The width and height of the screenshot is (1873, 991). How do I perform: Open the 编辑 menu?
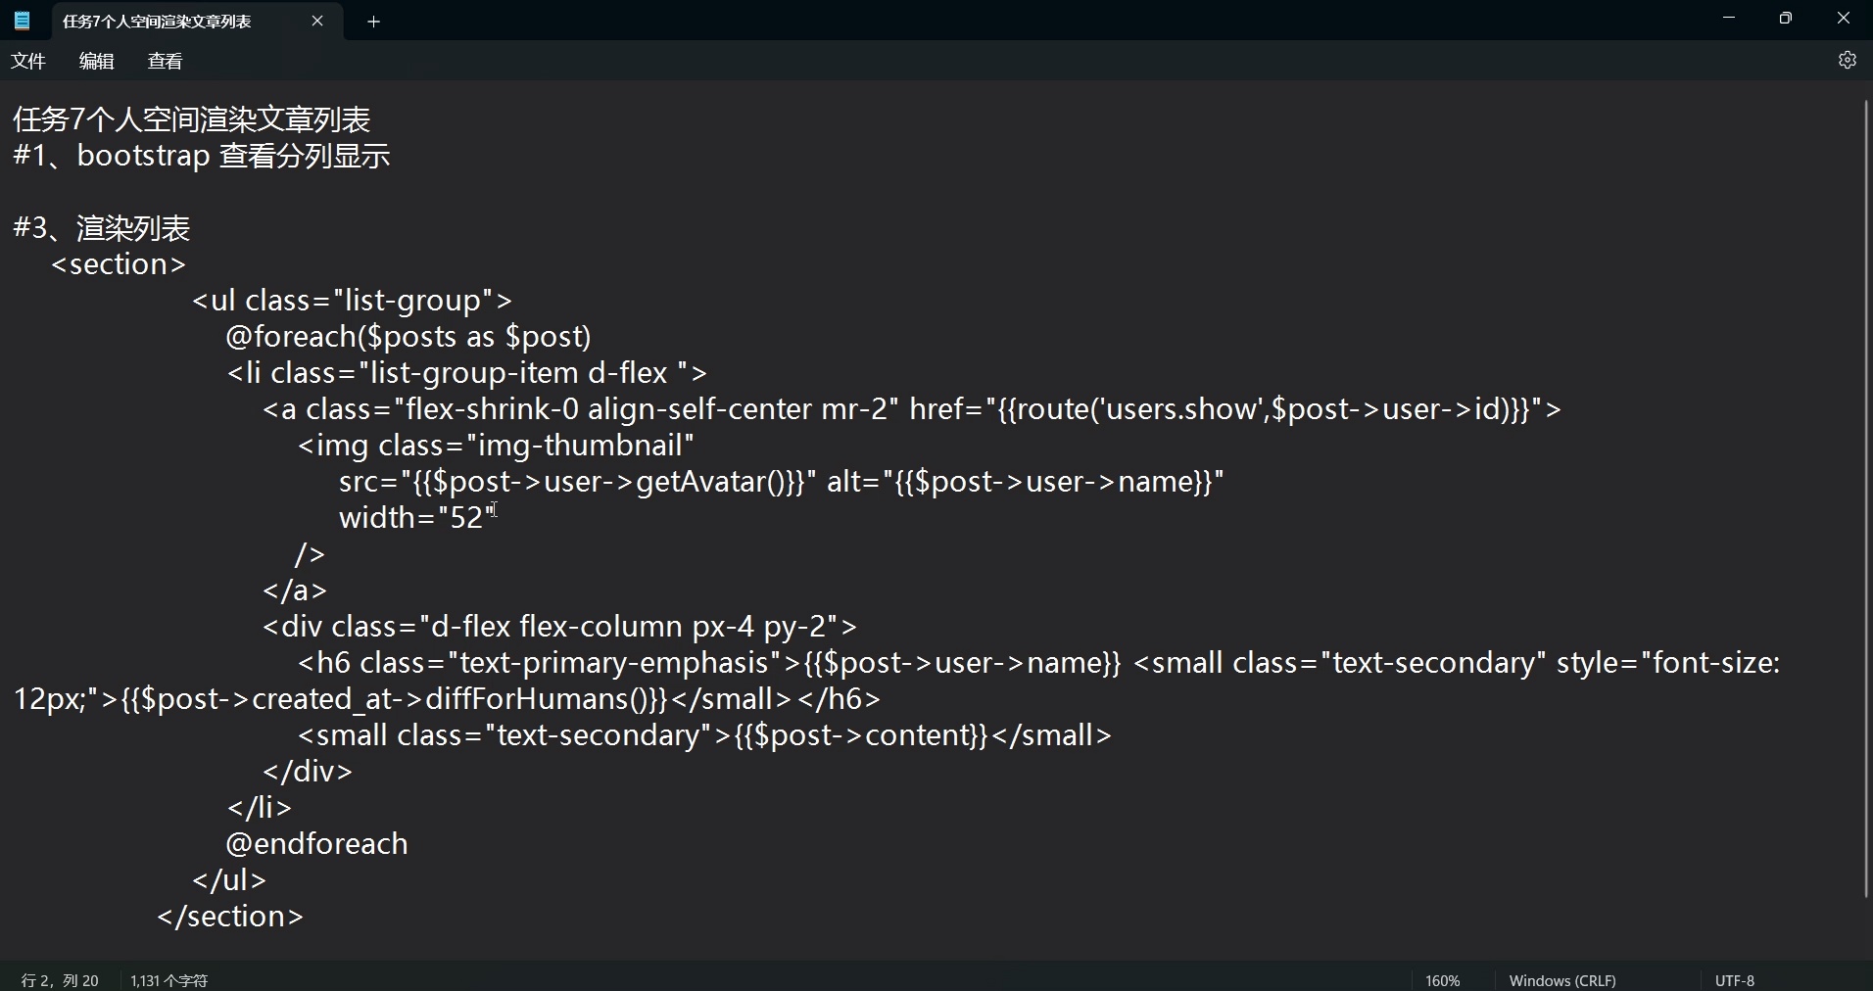[x=95, y=60]
